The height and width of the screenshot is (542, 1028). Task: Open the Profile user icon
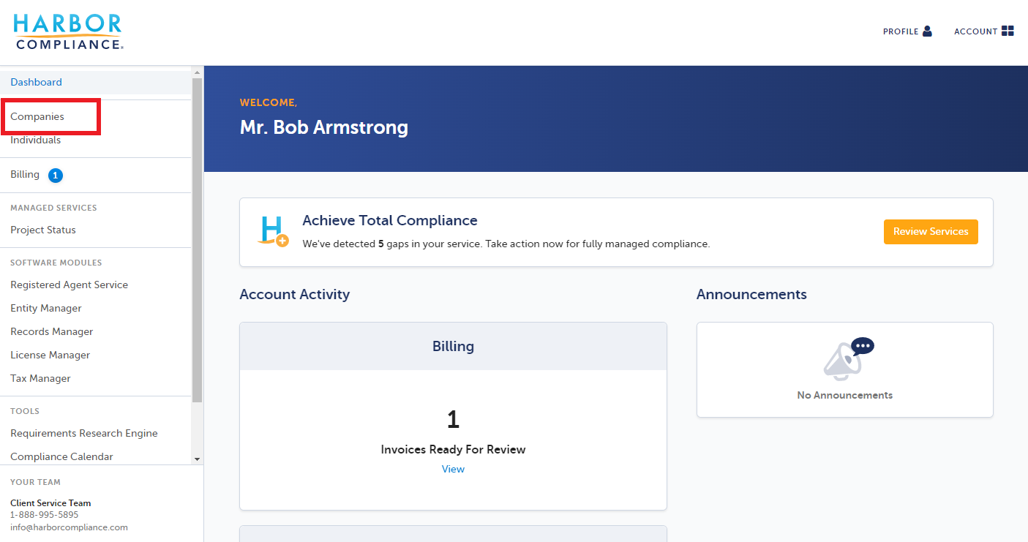[927, 31]
